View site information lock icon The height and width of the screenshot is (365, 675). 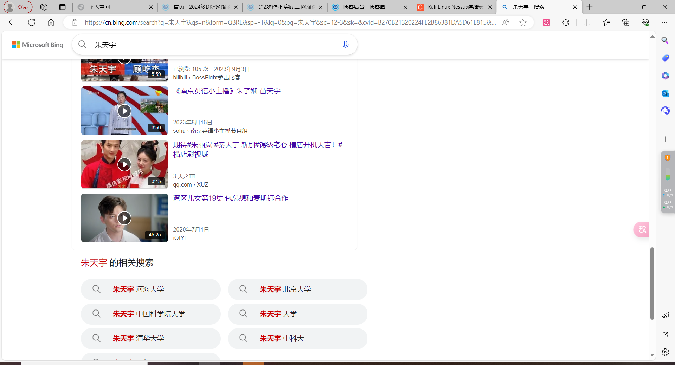pos(75,22)
